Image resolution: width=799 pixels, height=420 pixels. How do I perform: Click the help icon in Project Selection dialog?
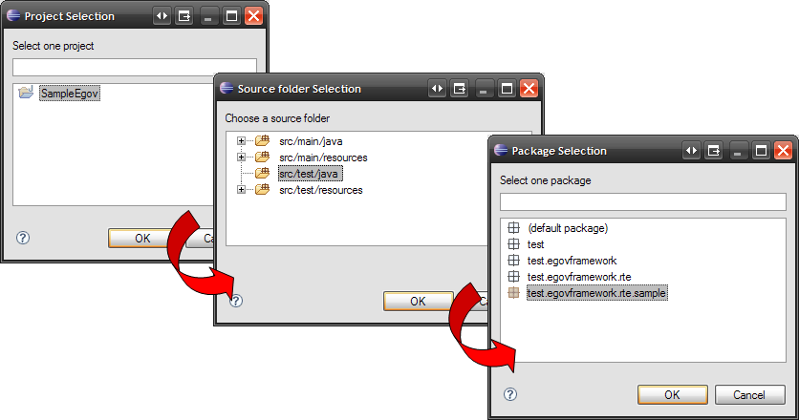(x=23, y=238)
